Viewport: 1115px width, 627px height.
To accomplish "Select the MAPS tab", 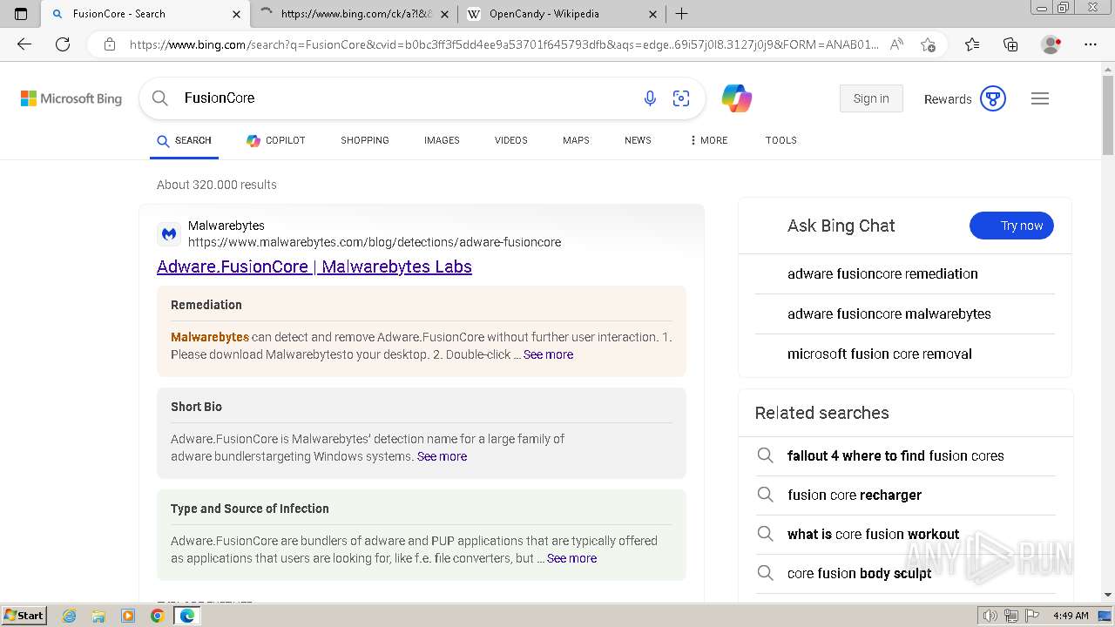I will [x=576, y=140].
